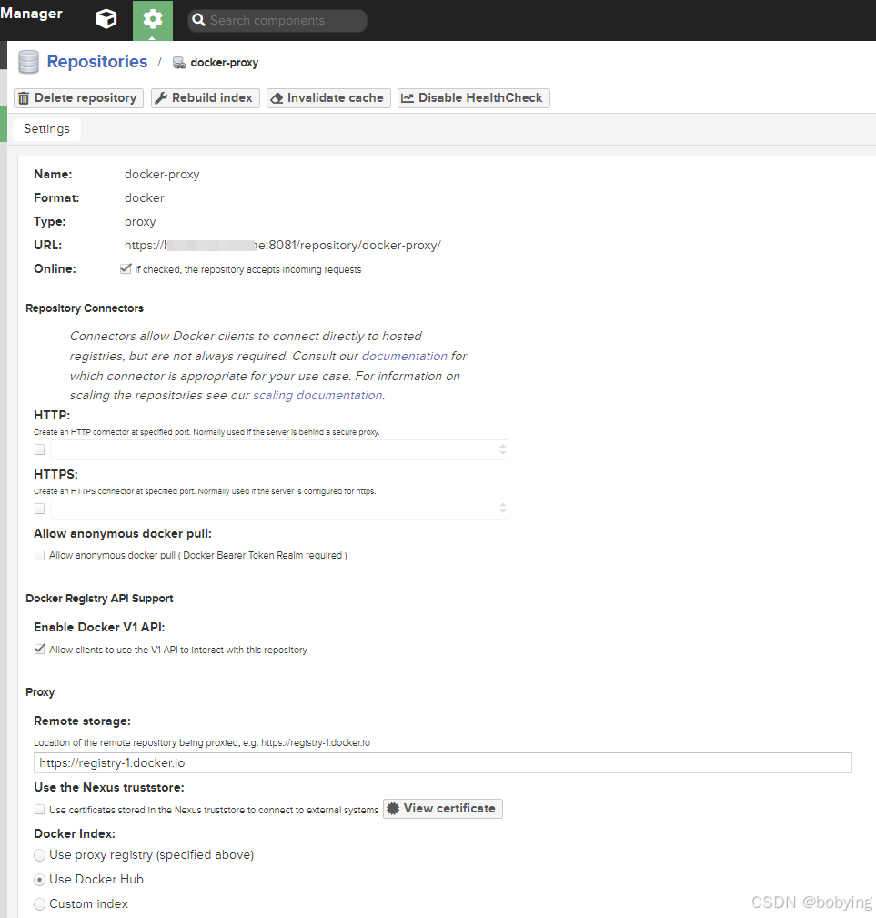Enable the HTTP connector checkbox
Viewport: 876px width, 918px height.
point(39,449)
